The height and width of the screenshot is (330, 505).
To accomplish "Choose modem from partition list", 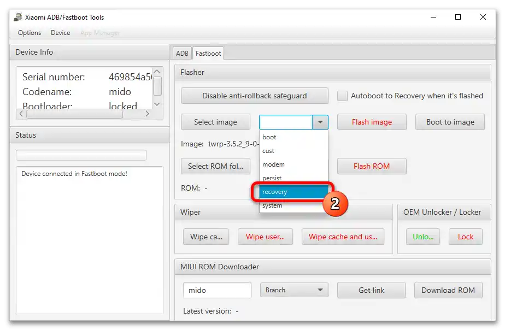I will (293, 164).
